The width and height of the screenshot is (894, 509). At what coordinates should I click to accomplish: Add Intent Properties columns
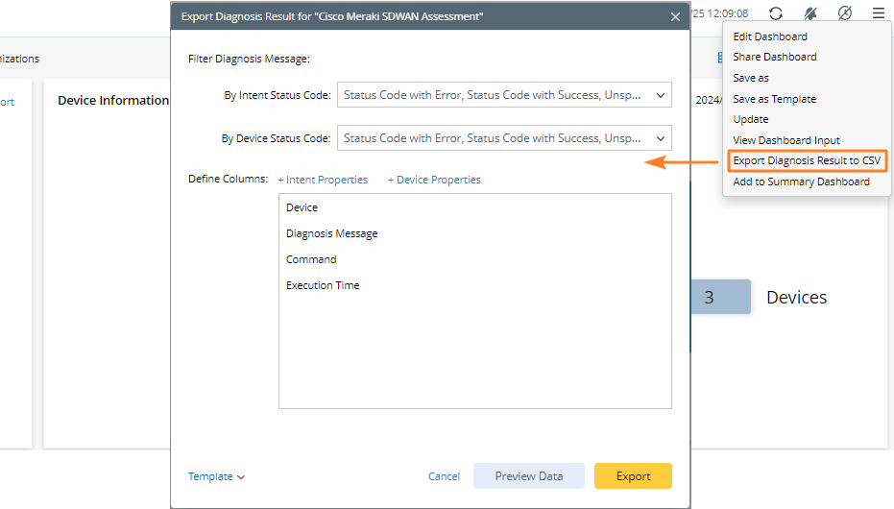pyautogui.click(x=323, y=180)
